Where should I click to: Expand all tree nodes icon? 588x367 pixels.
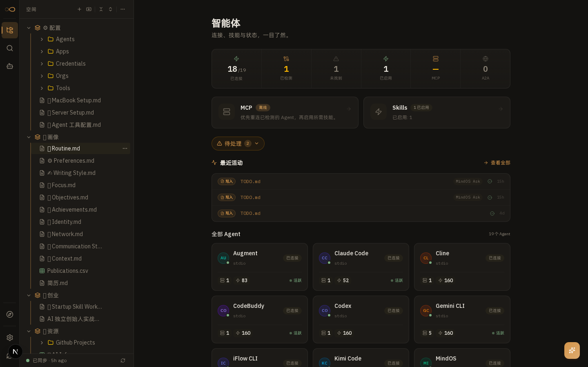[x=110, y=9]
